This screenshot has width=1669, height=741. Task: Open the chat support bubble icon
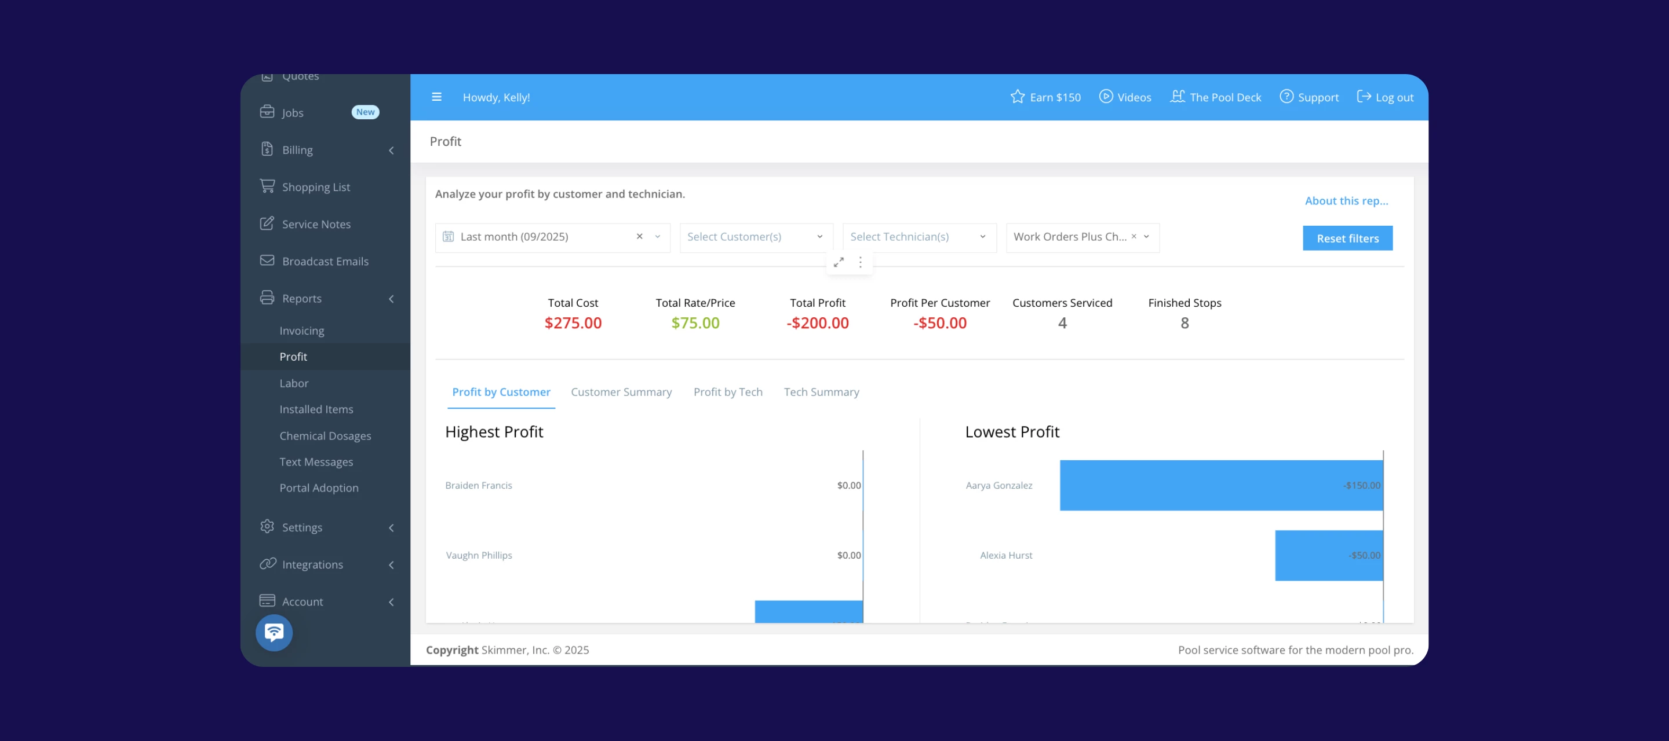click(274, 632)
